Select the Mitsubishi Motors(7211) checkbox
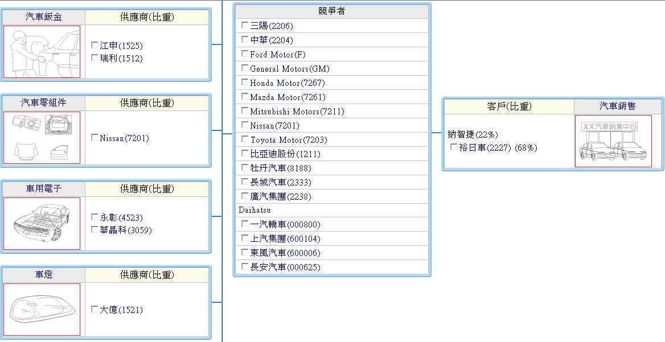The height and width of the screenshot is (342, 665). [x=245, y=110]
